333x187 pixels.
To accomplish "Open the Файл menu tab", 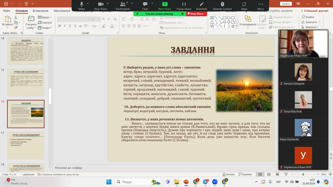I will 7,11.
